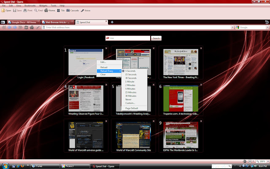Switch to iTunes in the taskbar

click(45, 166)
